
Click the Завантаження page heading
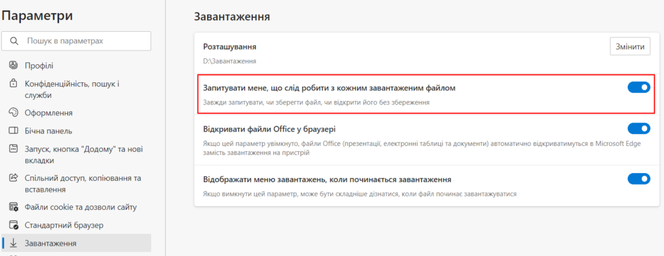(x=232, y=17)
